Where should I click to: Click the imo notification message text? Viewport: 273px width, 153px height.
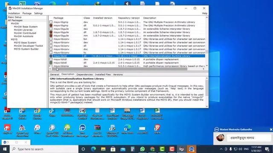pos(242,138)
